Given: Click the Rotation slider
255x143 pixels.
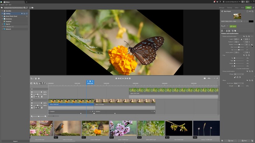Looking at the screenshot, I should click(239, 44).
